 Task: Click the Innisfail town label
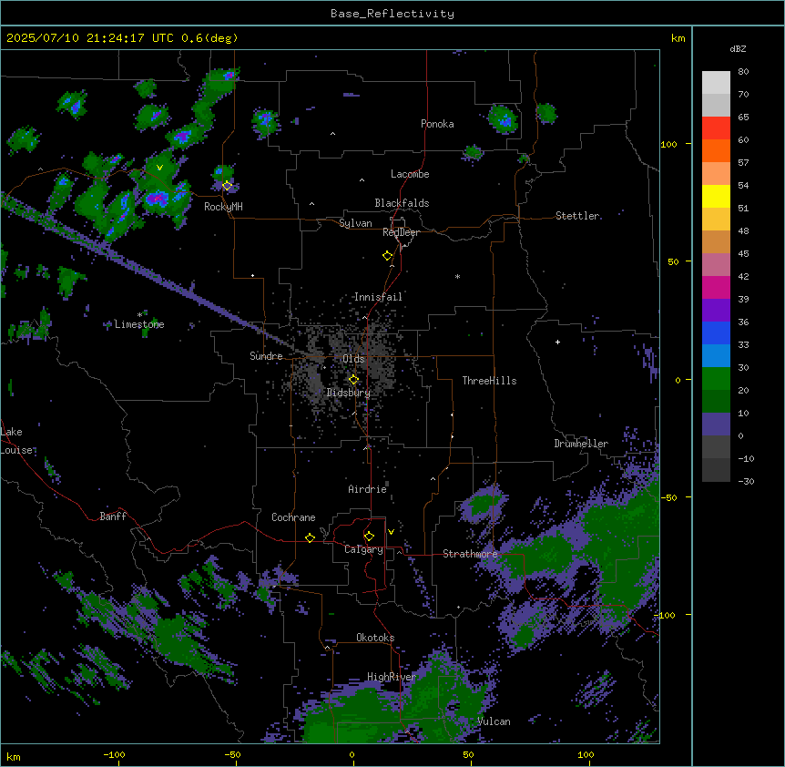(378, 297)
